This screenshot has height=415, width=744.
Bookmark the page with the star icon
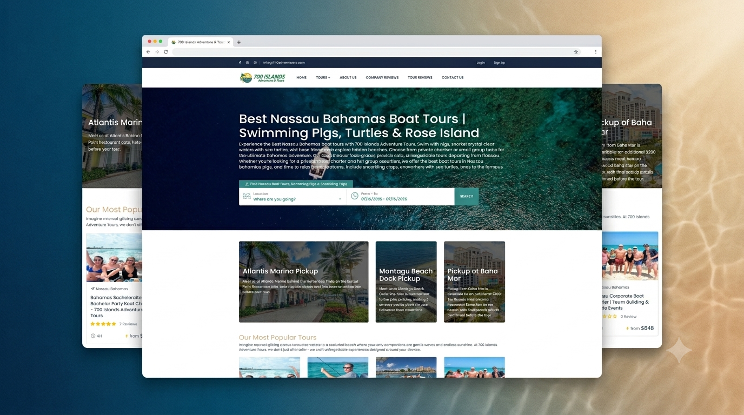(576, 52)
